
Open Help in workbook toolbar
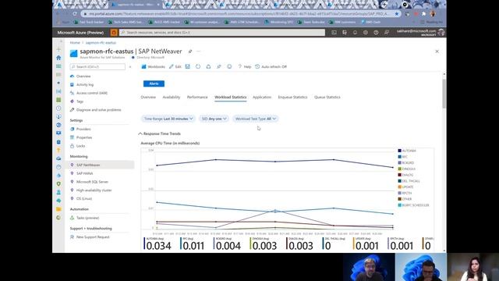pos(244,66)
